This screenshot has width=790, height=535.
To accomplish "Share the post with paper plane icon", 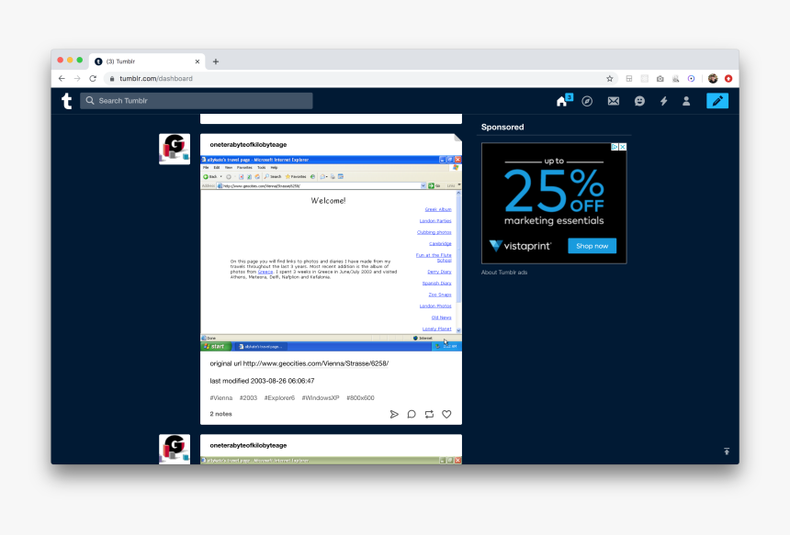I will point(394,414).
